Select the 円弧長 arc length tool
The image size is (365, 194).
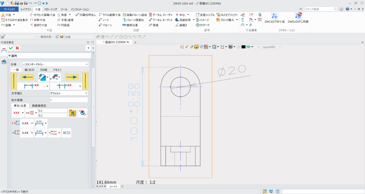click(63, 25)
